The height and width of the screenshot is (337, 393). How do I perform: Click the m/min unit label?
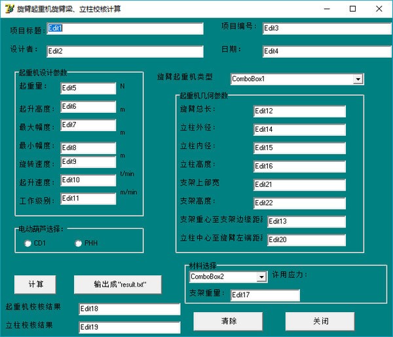click(x=128, y=192)
